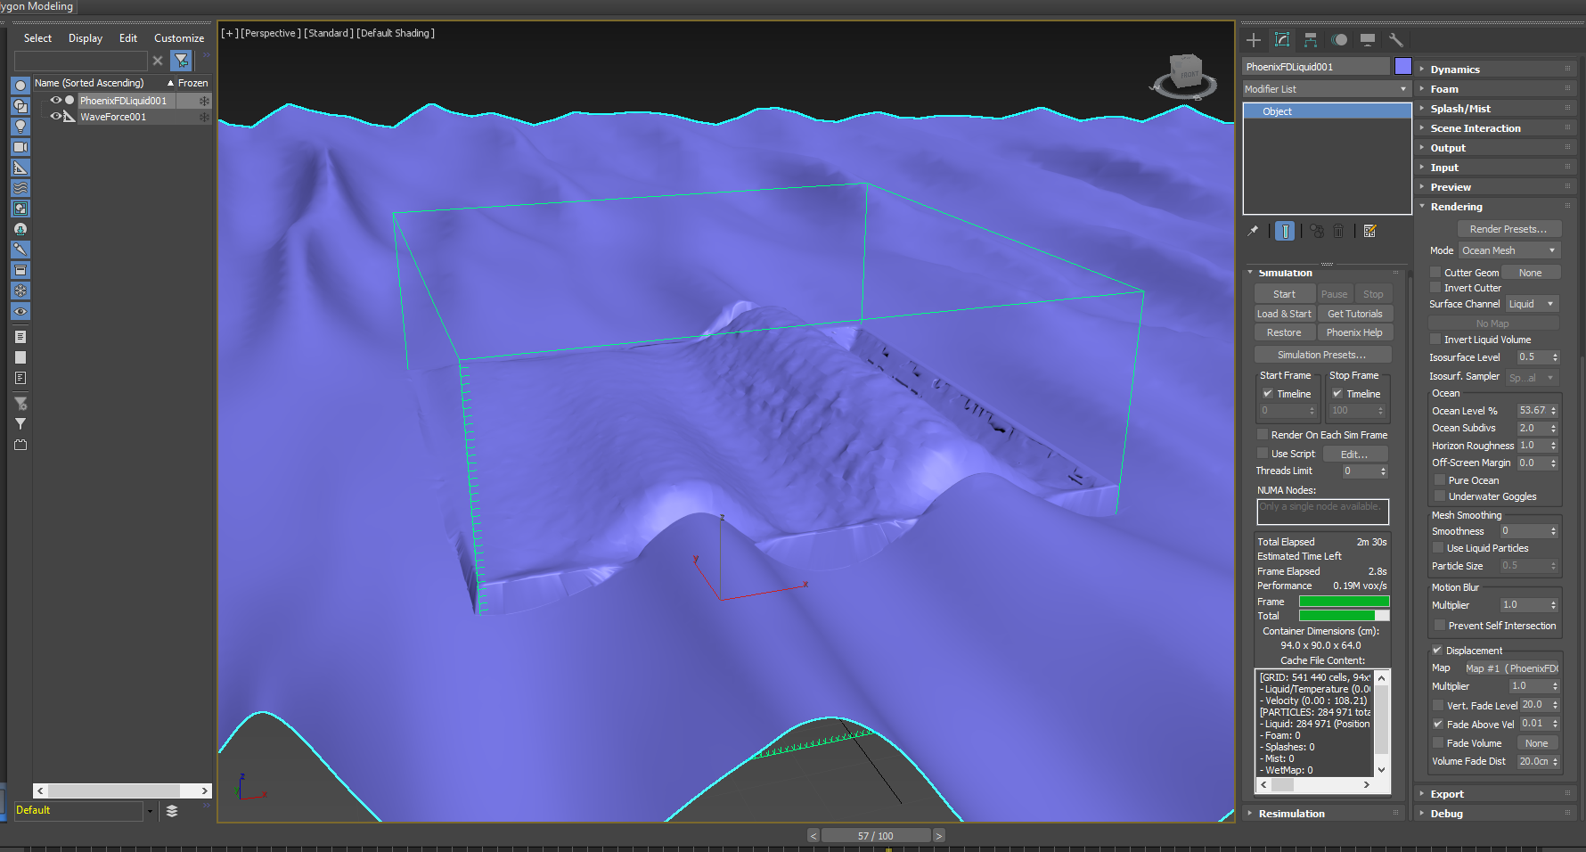Open the Hierarchy panel tab
1586x852 pixels.
(x=1311, y=40)
